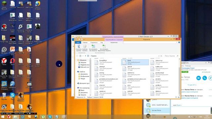Open the @ E-Mail Checker taskbar icon
The width and height of the screenshot is (212, 119).
coord(64,117)
